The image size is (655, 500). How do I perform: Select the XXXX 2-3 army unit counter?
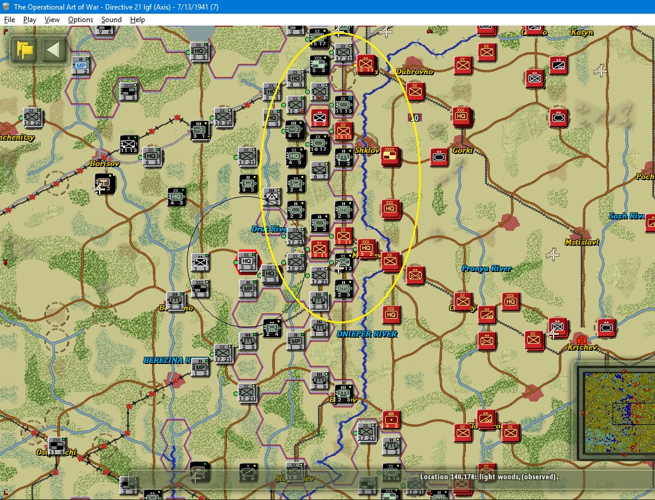(x=128, y=91)
